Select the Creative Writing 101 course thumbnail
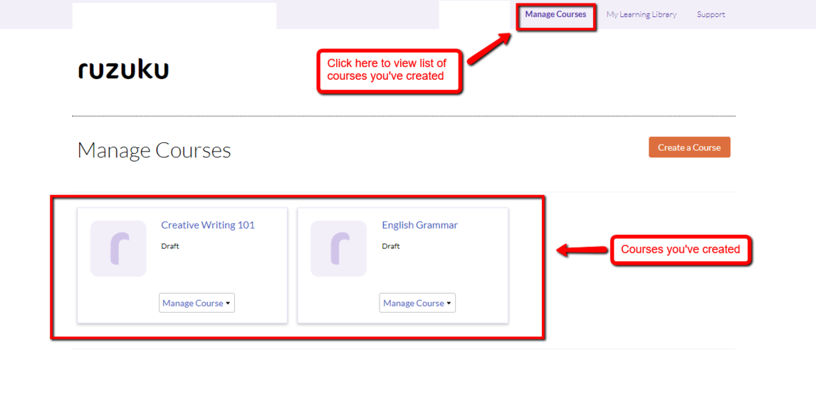This screenshot has width=816, height=398. tap(118, 248)
